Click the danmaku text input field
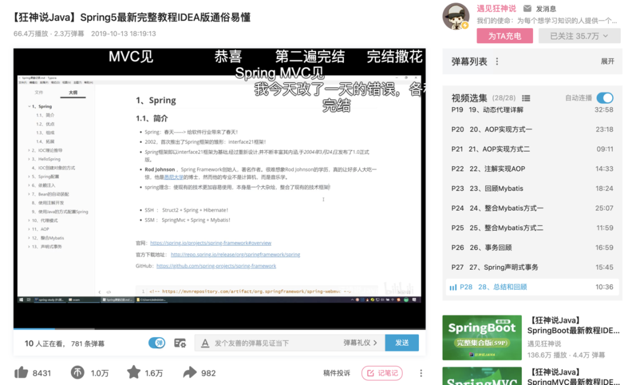 (274, 343)
